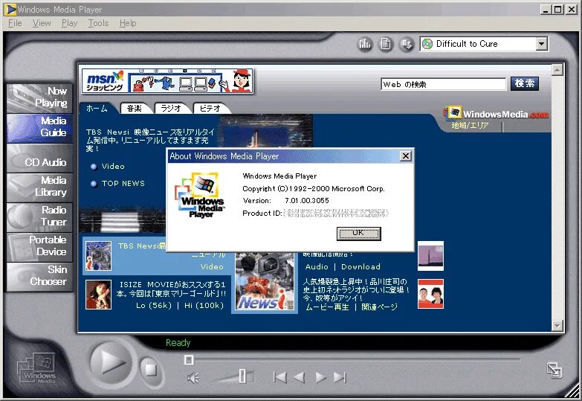
Task: Click the purple building thumbnail
Action: point(430,256)
